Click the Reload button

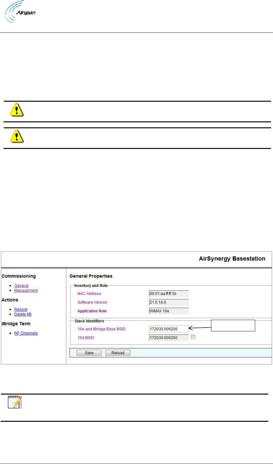pos(118,353)
